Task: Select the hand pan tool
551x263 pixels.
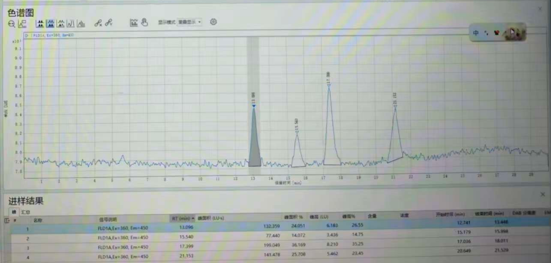Action: click(x=144, y=23)
